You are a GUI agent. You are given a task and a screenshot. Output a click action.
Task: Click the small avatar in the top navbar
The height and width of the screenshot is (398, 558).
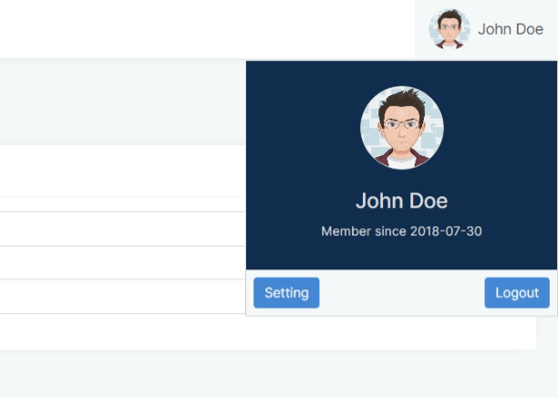coord(449,29)
